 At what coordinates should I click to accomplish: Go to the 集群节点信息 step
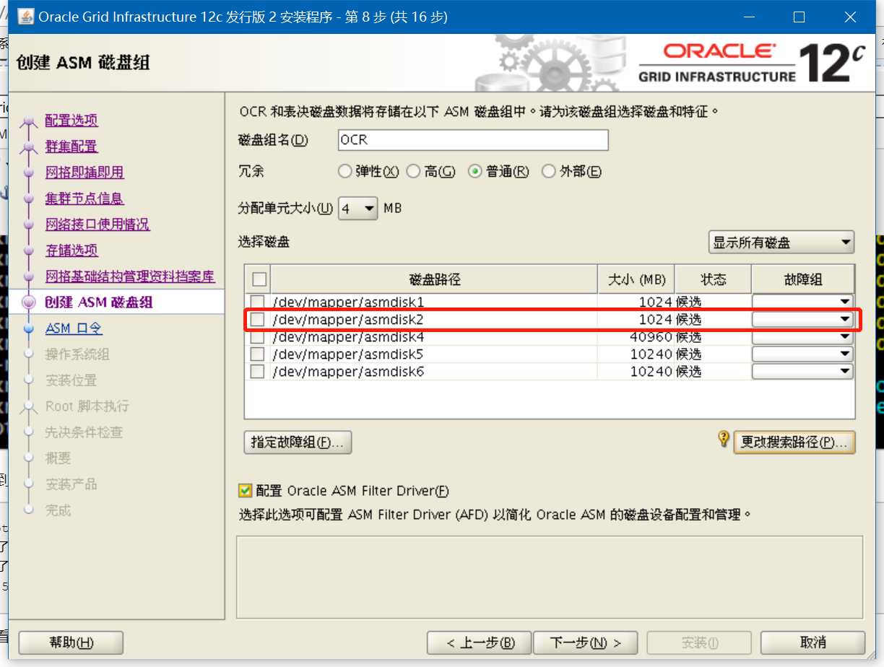click(84, 199)
